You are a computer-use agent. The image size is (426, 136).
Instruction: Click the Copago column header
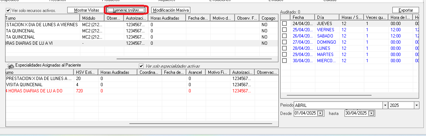pyautogui.click(x=269, y=18)
